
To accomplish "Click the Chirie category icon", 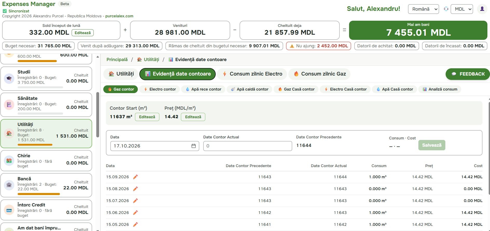I will [9, 161].
